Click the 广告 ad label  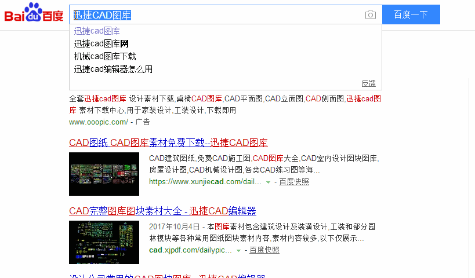tap(142, 122)
